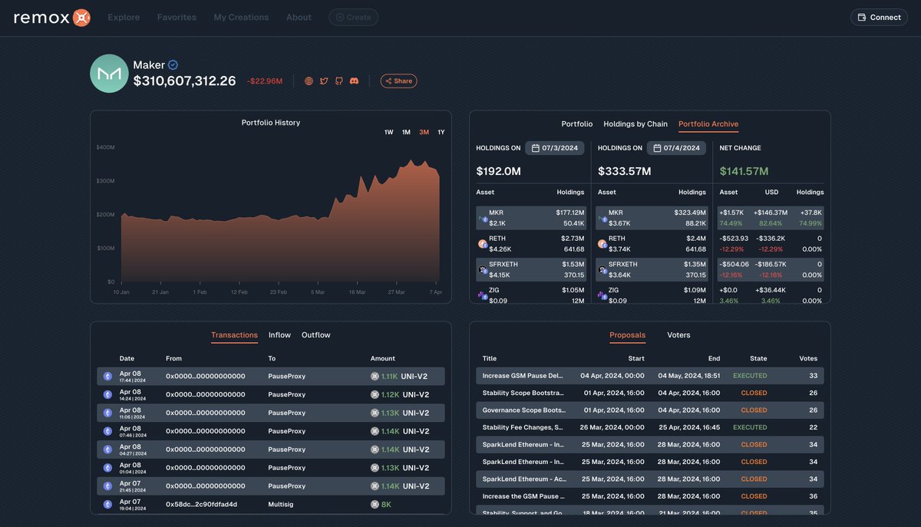Open the 07/4/2024 holdings date picker
This screenshot has width=921, height=527.
(x=677, y=148)
